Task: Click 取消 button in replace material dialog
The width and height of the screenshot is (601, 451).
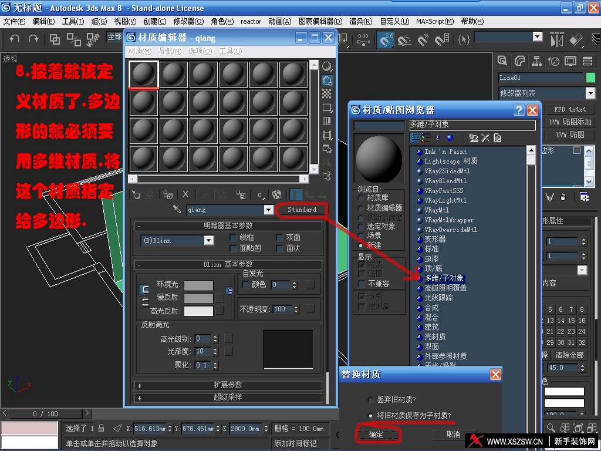Action: pyautogui.click(x=453, y=435)
